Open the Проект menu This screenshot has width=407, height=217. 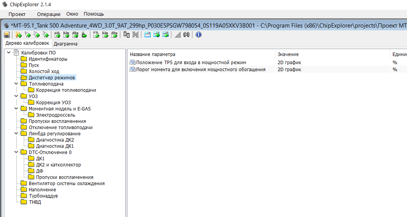click(x=17, y=14)
